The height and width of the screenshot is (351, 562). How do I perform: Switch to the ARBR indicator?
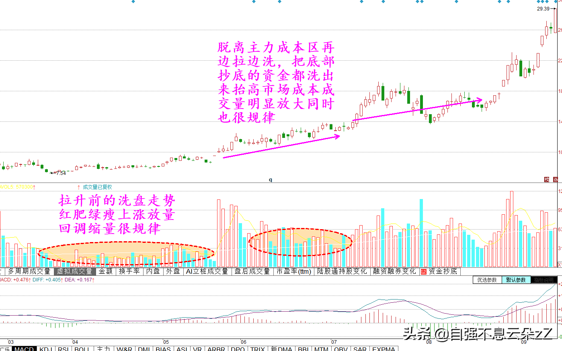pyautogui.click(x=216, y=349)
